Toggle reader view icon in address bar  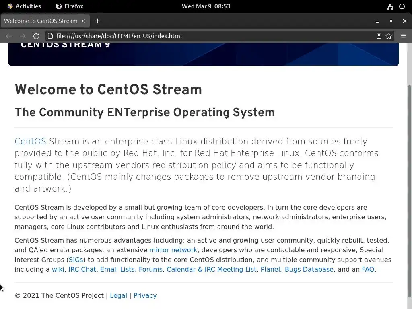pyautogui.click(x=379, y=36)
